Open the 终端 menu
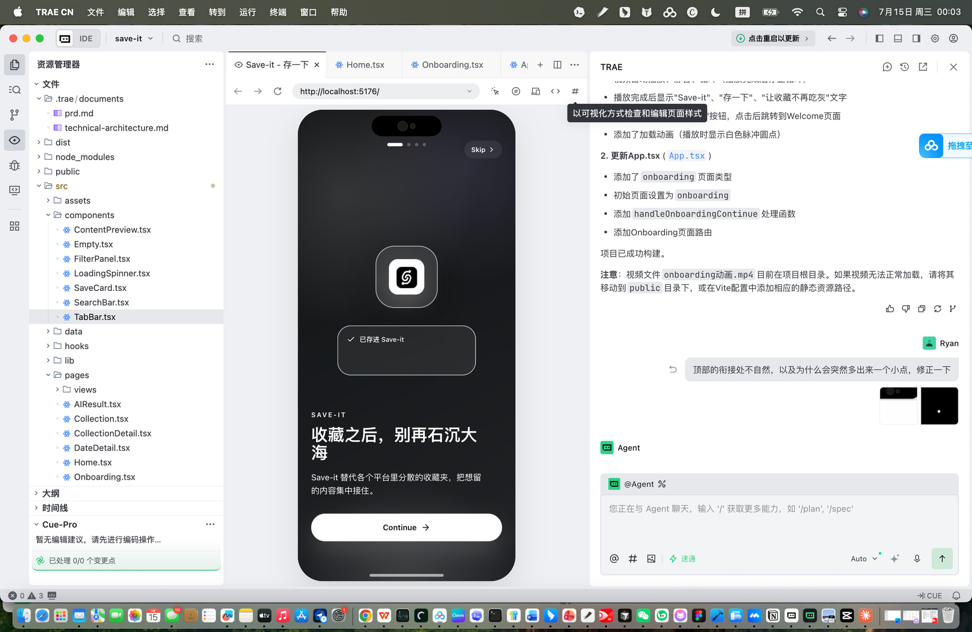 click(x=278, y=12)
